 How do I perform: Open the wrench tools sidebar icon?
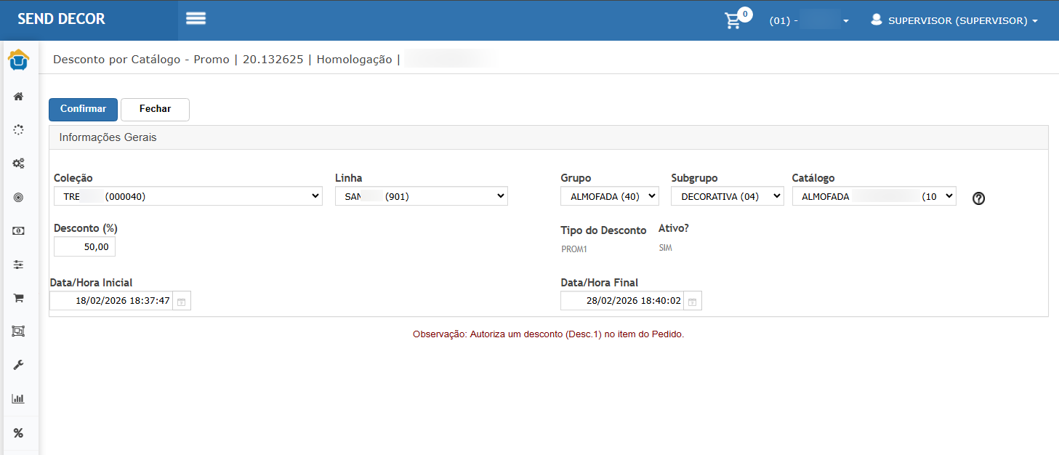19,365
